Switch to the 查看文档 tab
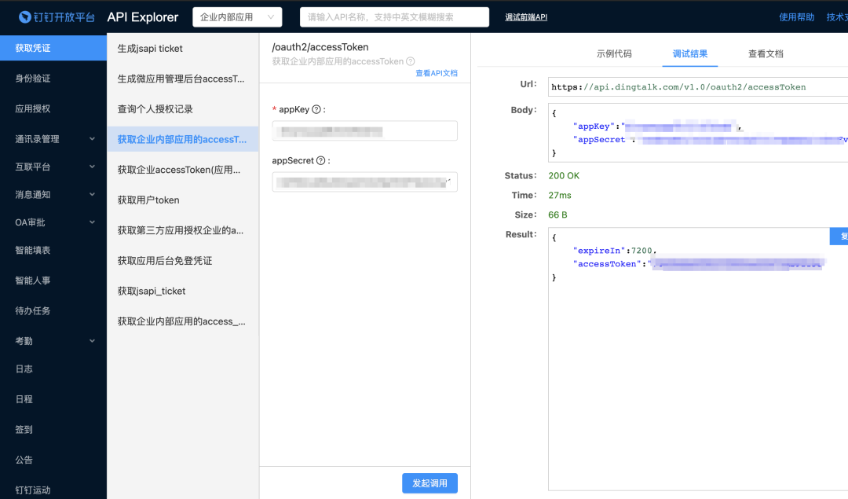 tap(766, 53)
